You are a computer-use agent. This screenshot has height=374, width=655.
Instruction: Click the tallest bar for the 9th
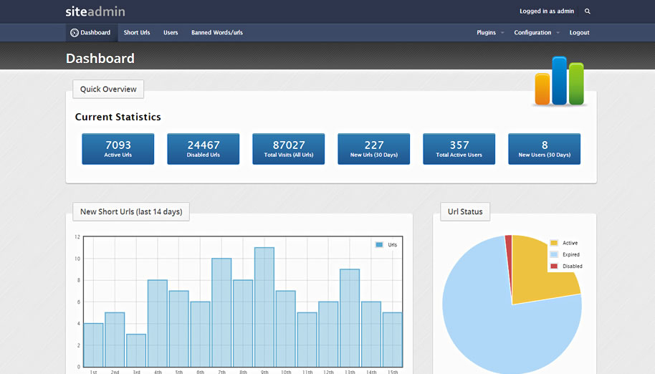click(264, 307)
